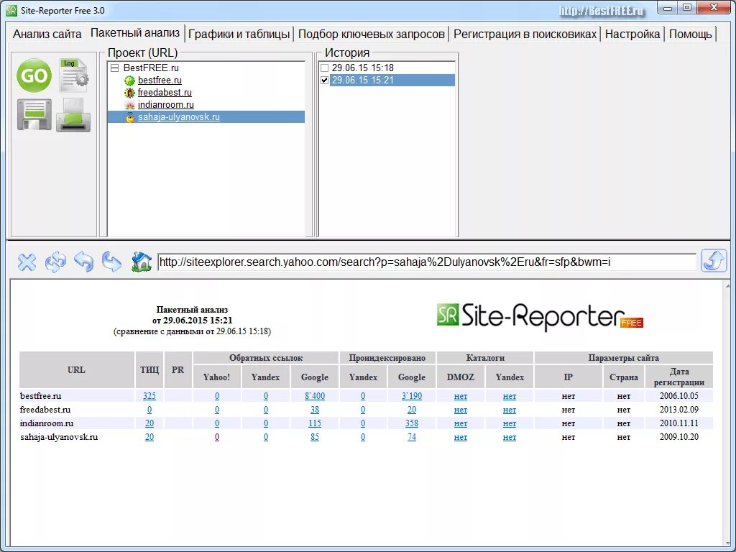Start analysis with the green GO button
Viewport: 736px width, 552px height.
point(34,75)
